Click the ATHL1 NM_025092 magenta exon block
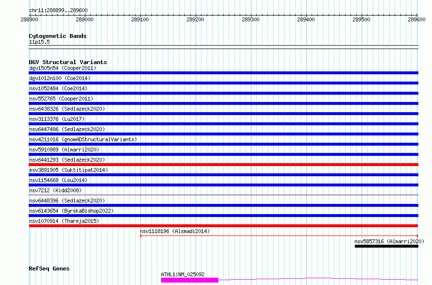 click(x=190, y=280)
